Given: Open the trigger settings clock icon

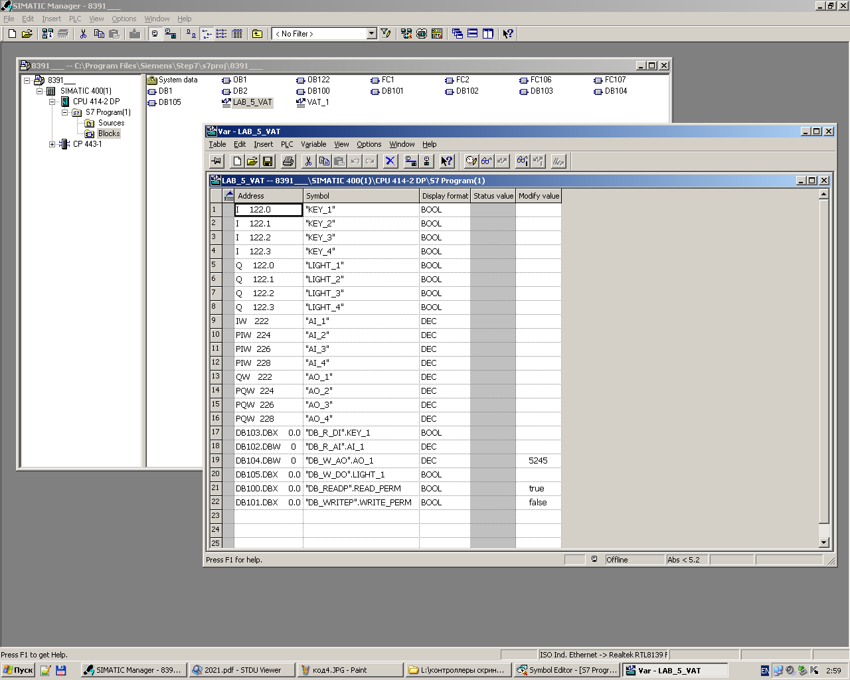Looking at the screenshot, I should click(x=471, y=161).
